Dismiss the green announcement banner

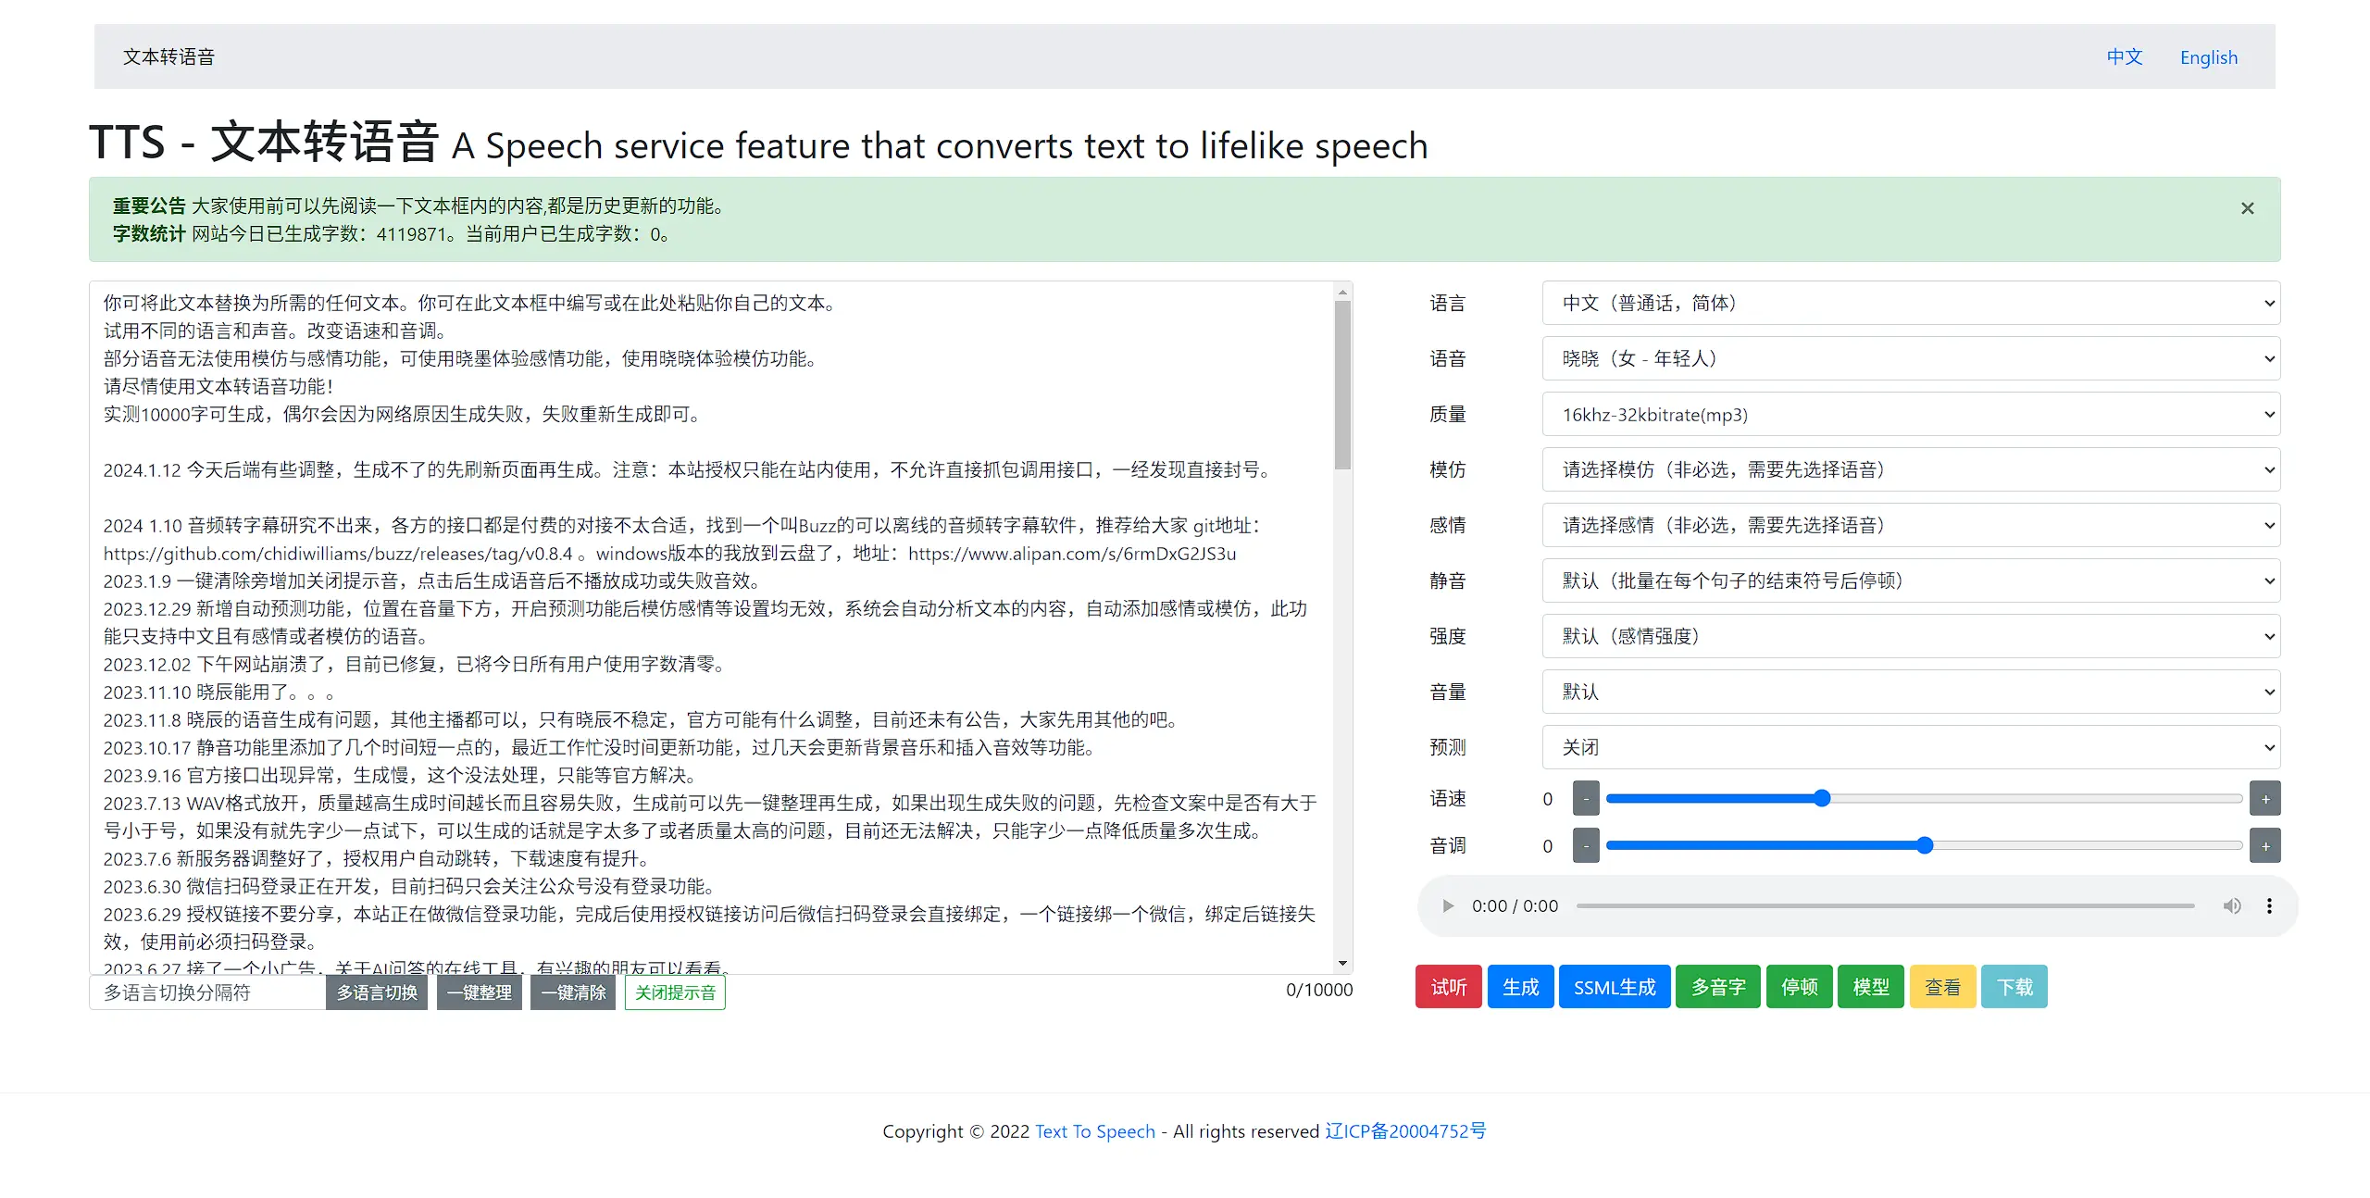(2247, 208)
